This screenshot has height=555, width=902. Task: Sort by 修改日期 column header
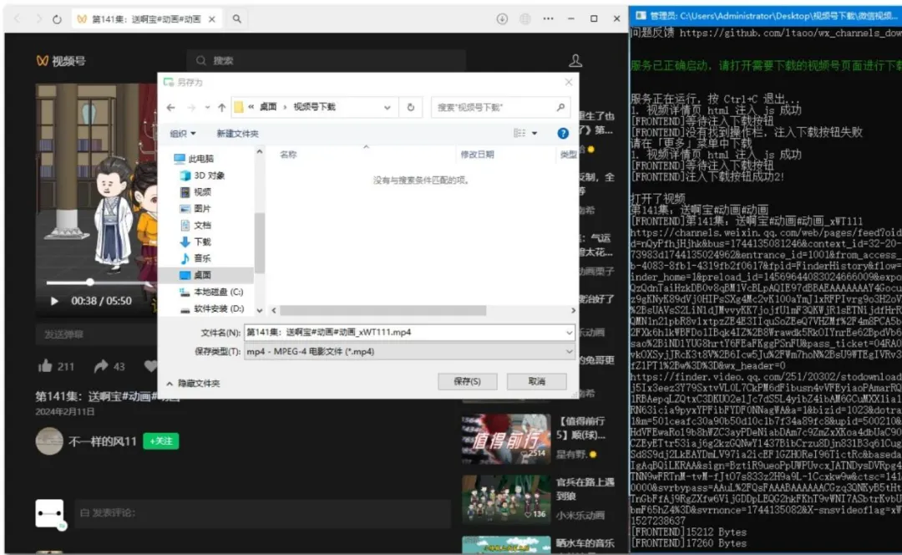tap(478, 155)
